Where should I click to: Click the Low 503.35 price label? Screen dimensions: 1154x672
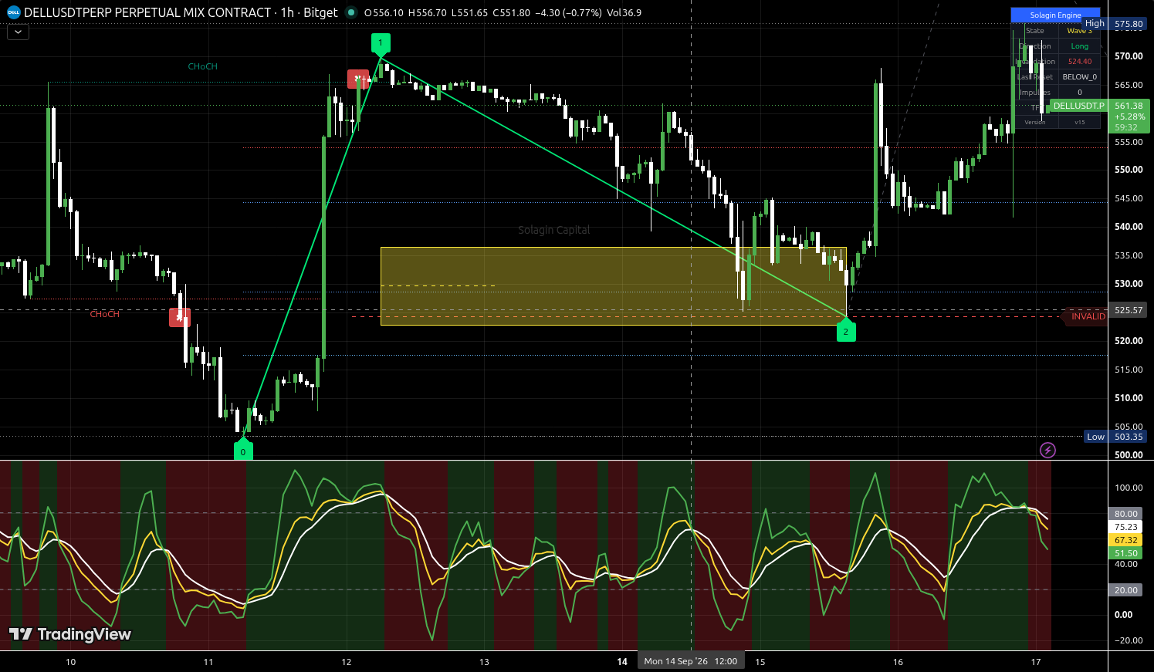click(1117, 437)
